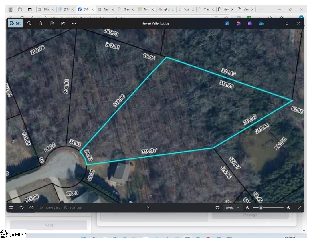Viewport: 309px width, 238px height.
Task: Click the 310.37 lot line label
Action: click(149, 151)
